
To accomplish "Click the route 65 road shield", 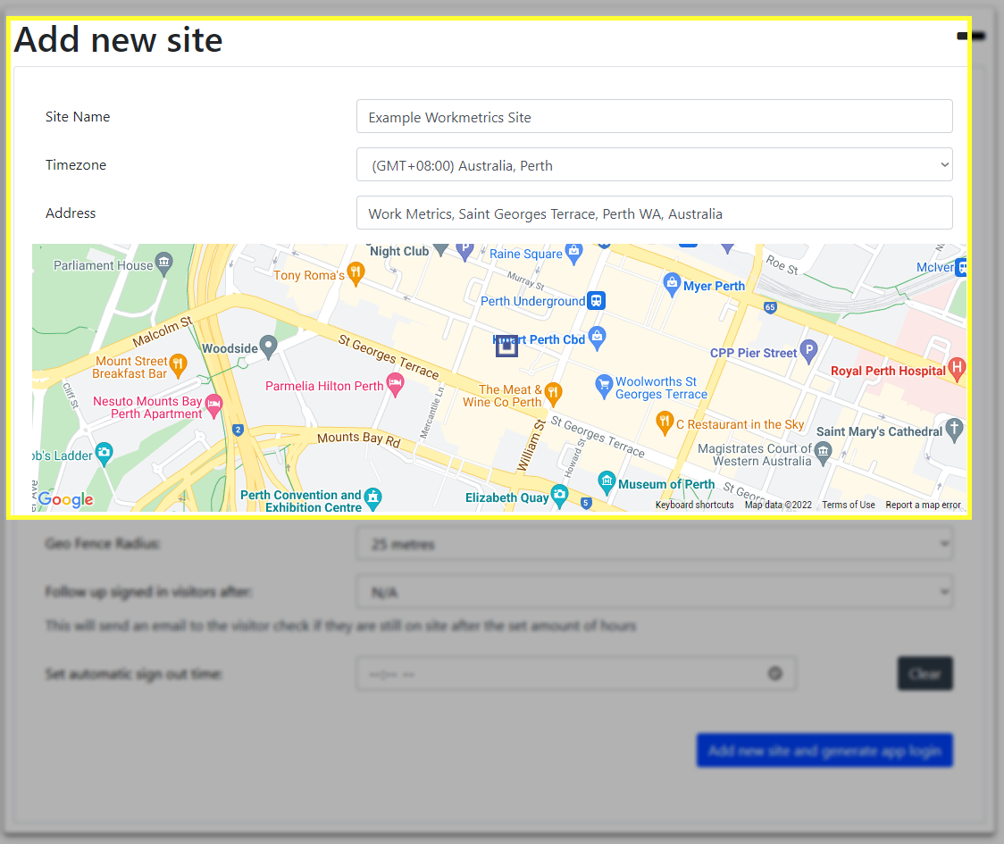I will coord(770,307).
